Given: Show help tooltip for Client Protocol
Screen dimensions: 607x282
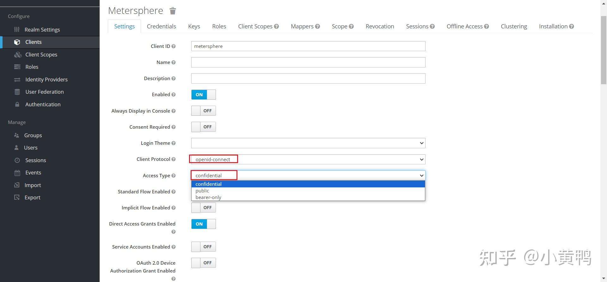Looking at the screenshot, I should point(173,159).
